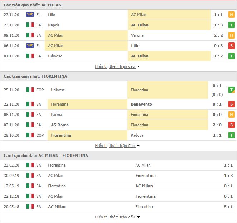The width and height of the screenshot is (237, 223).
Task: Click the red B badge on the Benevento 0:1 row
Action: point(231,104)
